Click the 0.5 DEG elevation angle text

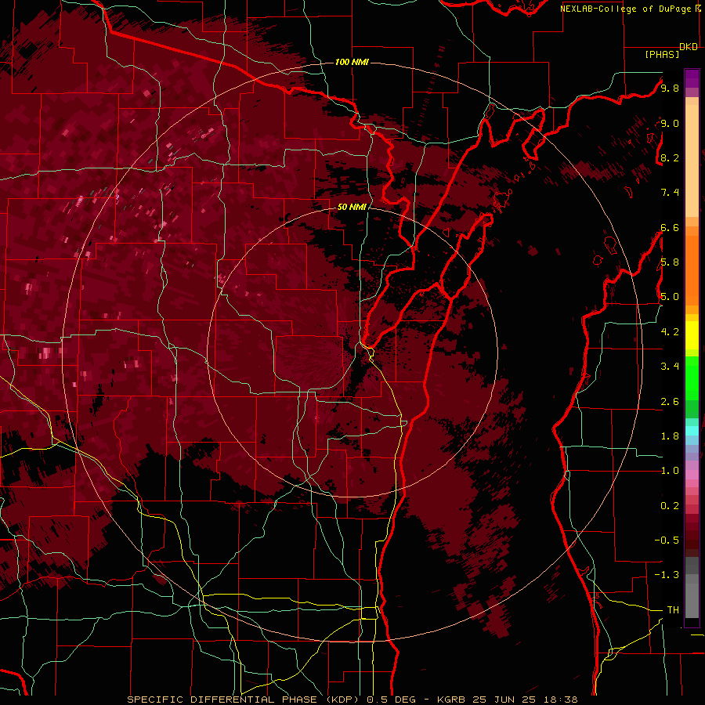(391, 700)
